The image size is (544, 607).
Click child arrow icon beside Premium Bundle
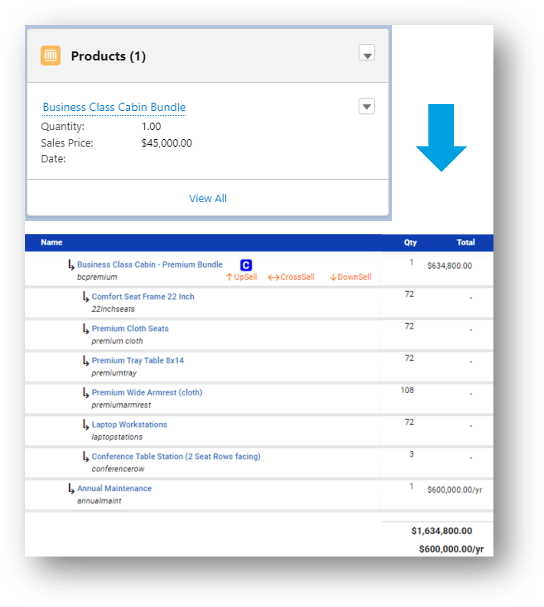[71, 265]
